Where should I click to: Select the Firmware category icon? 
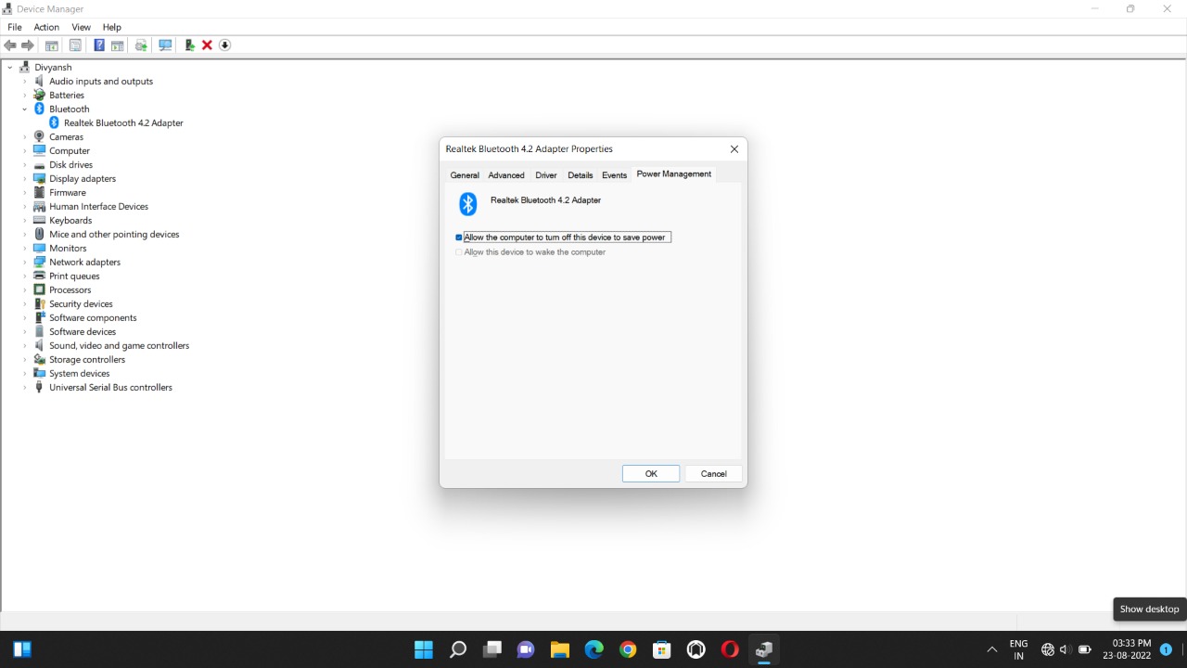coord(39,192)
